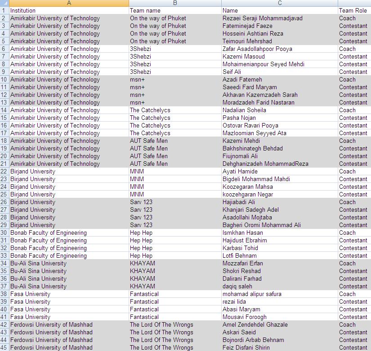This screenshot has width=371, height=351.
Task: Select cell 'Fateminejad Faeze'
Action: pyautogui.click(x=280, y=26)
